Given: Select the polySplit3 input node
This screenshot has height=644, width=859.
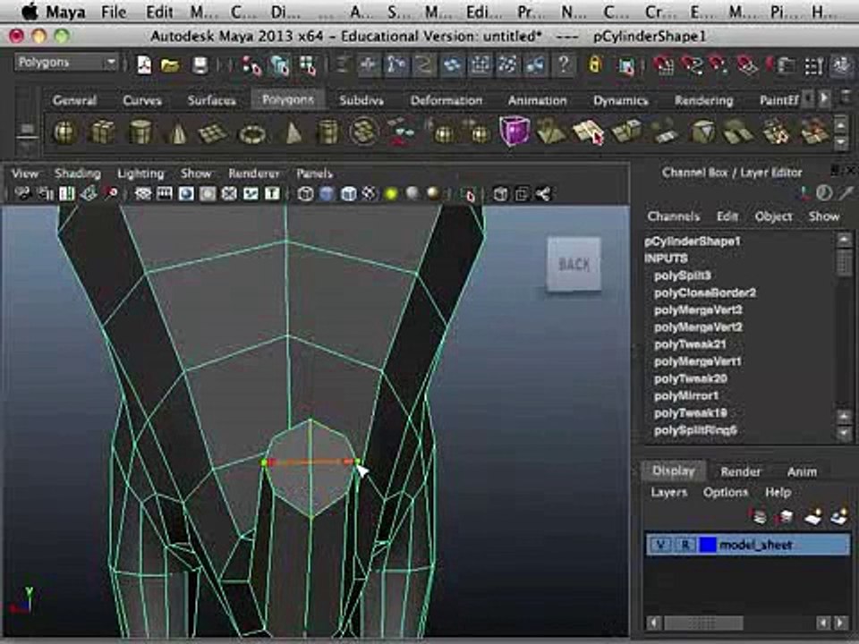Looking at the screenshot, I should (x=683, y=275).
